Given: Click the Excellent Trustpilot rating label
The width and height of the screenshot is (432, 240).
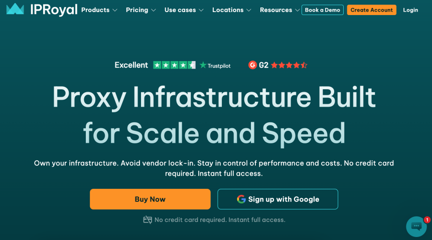Looking at the screenshot, I should click(131, 65).
